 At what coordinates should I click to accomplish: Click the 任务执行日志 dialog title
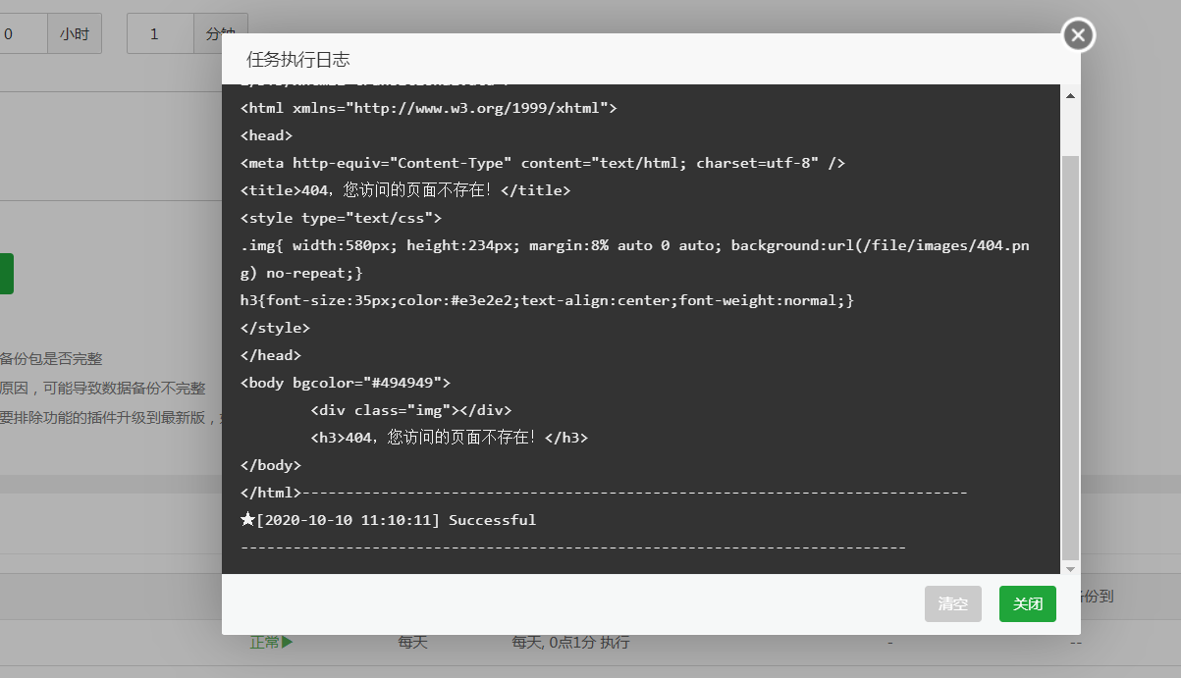click(298, 59)
